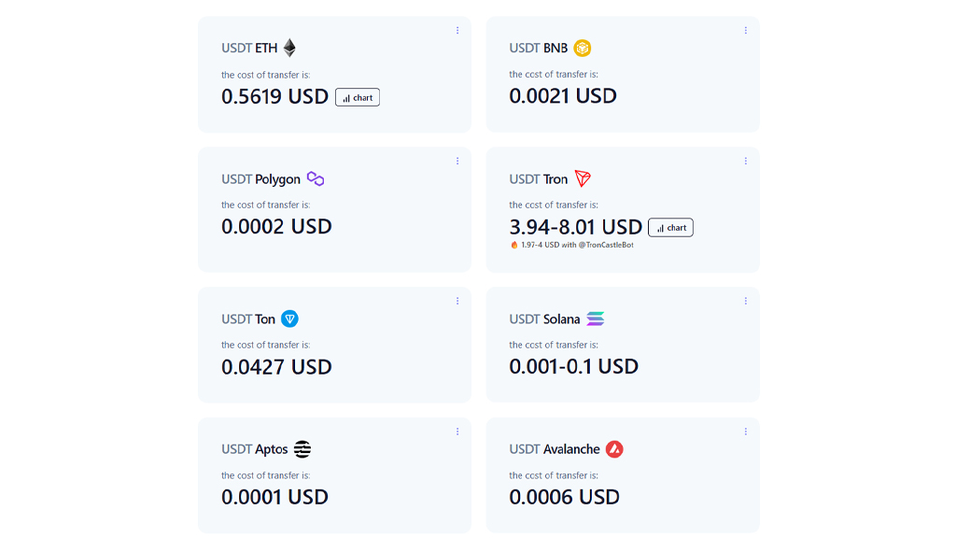The height and width of the screenshot is (538, 956).
Task: Open three-dot menu on USDT ETH card
Action: tap(457, 31)
